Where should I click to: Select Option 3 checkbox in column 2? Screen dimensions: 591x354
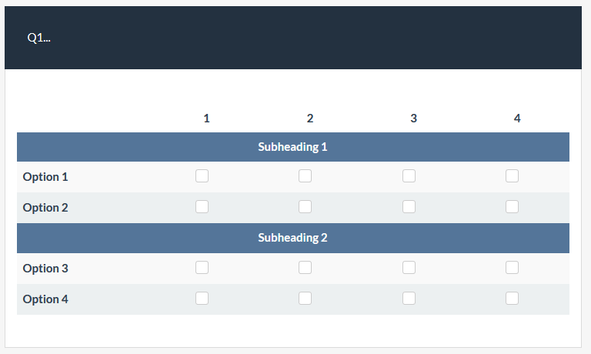(x=306, y=268)
